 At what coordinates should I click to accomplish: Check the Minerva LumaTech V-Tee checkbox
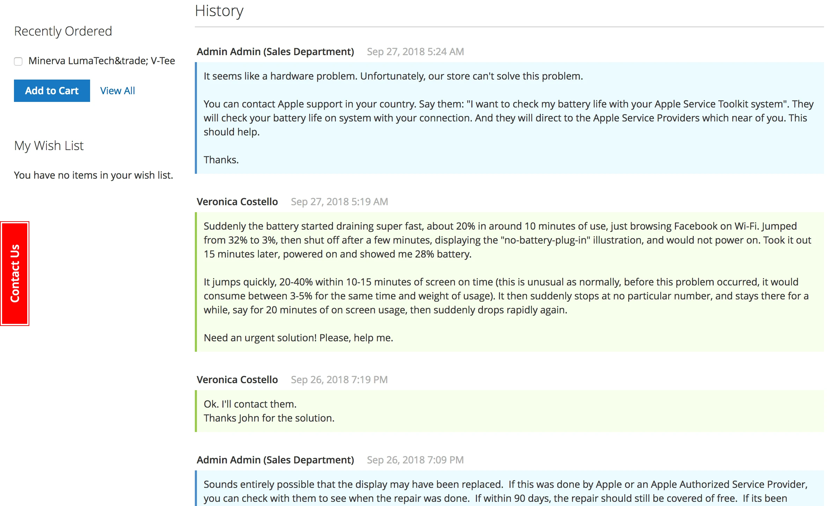point(18,61)
